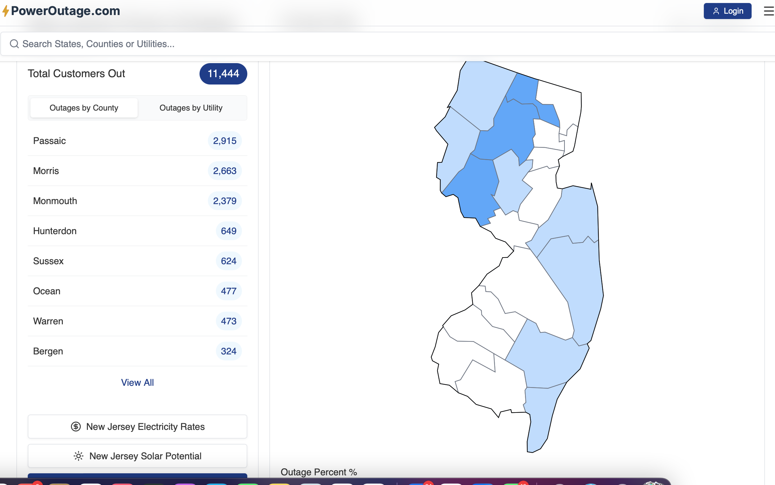This screenshot has width=775, height=485.
Task: Click the PowerOutage.com lightning bolt logo
Action: [x=6, y=11]
